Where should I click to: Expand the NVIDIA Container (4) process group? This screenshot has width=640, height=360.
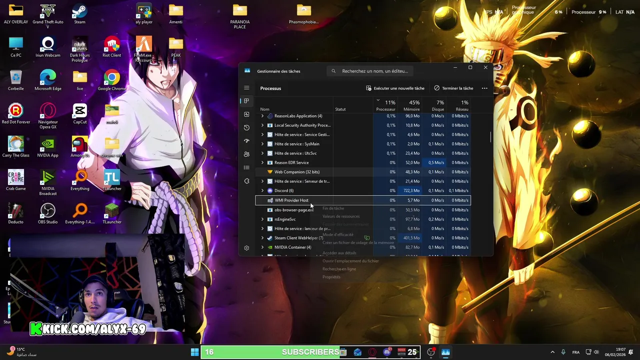[x=262, y=247]
